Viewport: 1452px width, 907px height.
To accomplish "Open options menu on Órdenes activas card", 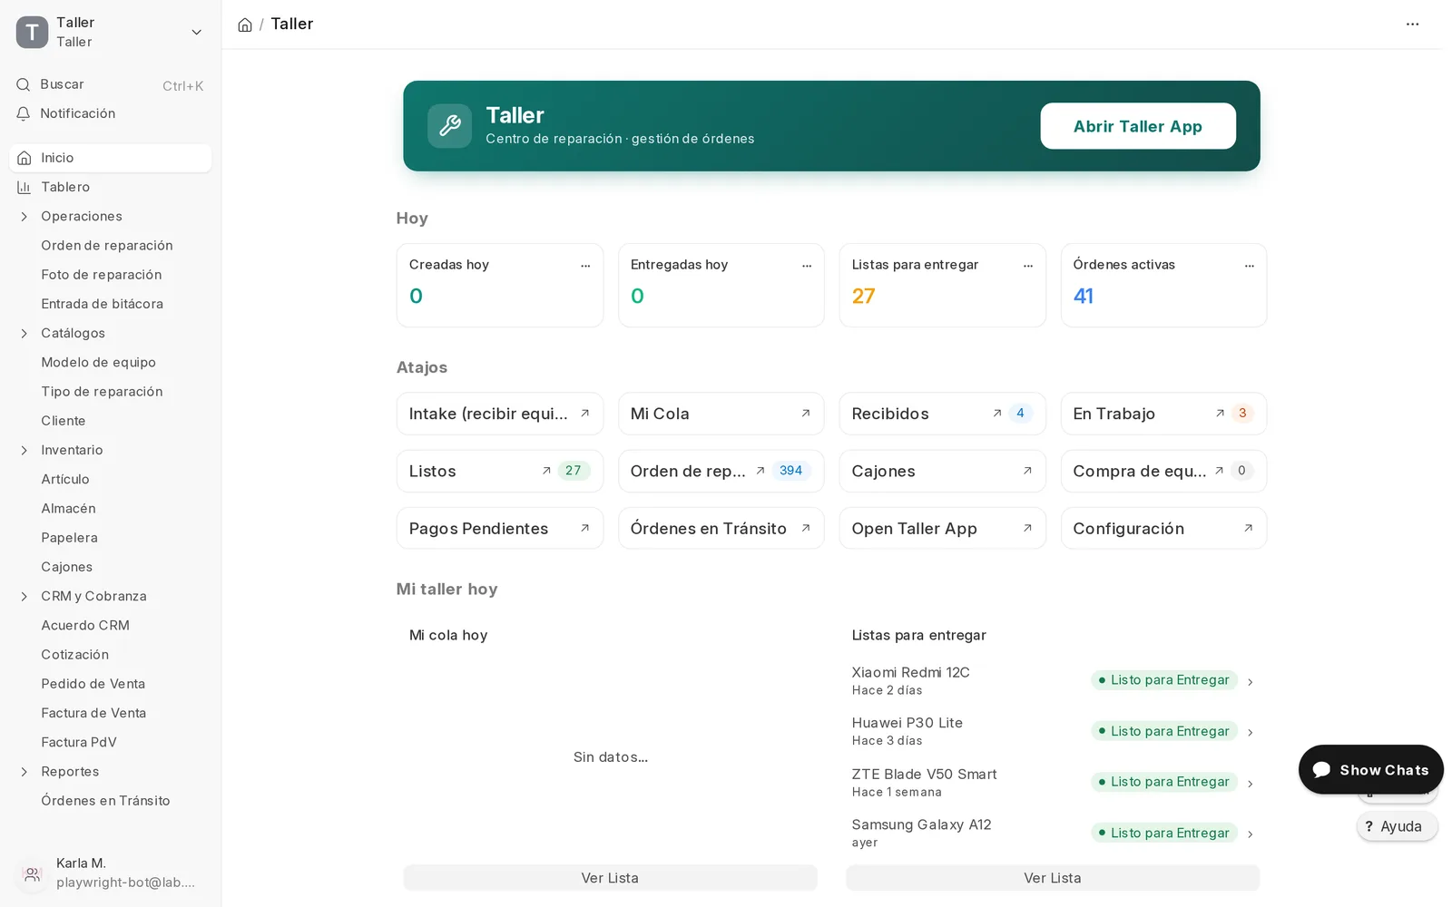I will coord(1250,266).
